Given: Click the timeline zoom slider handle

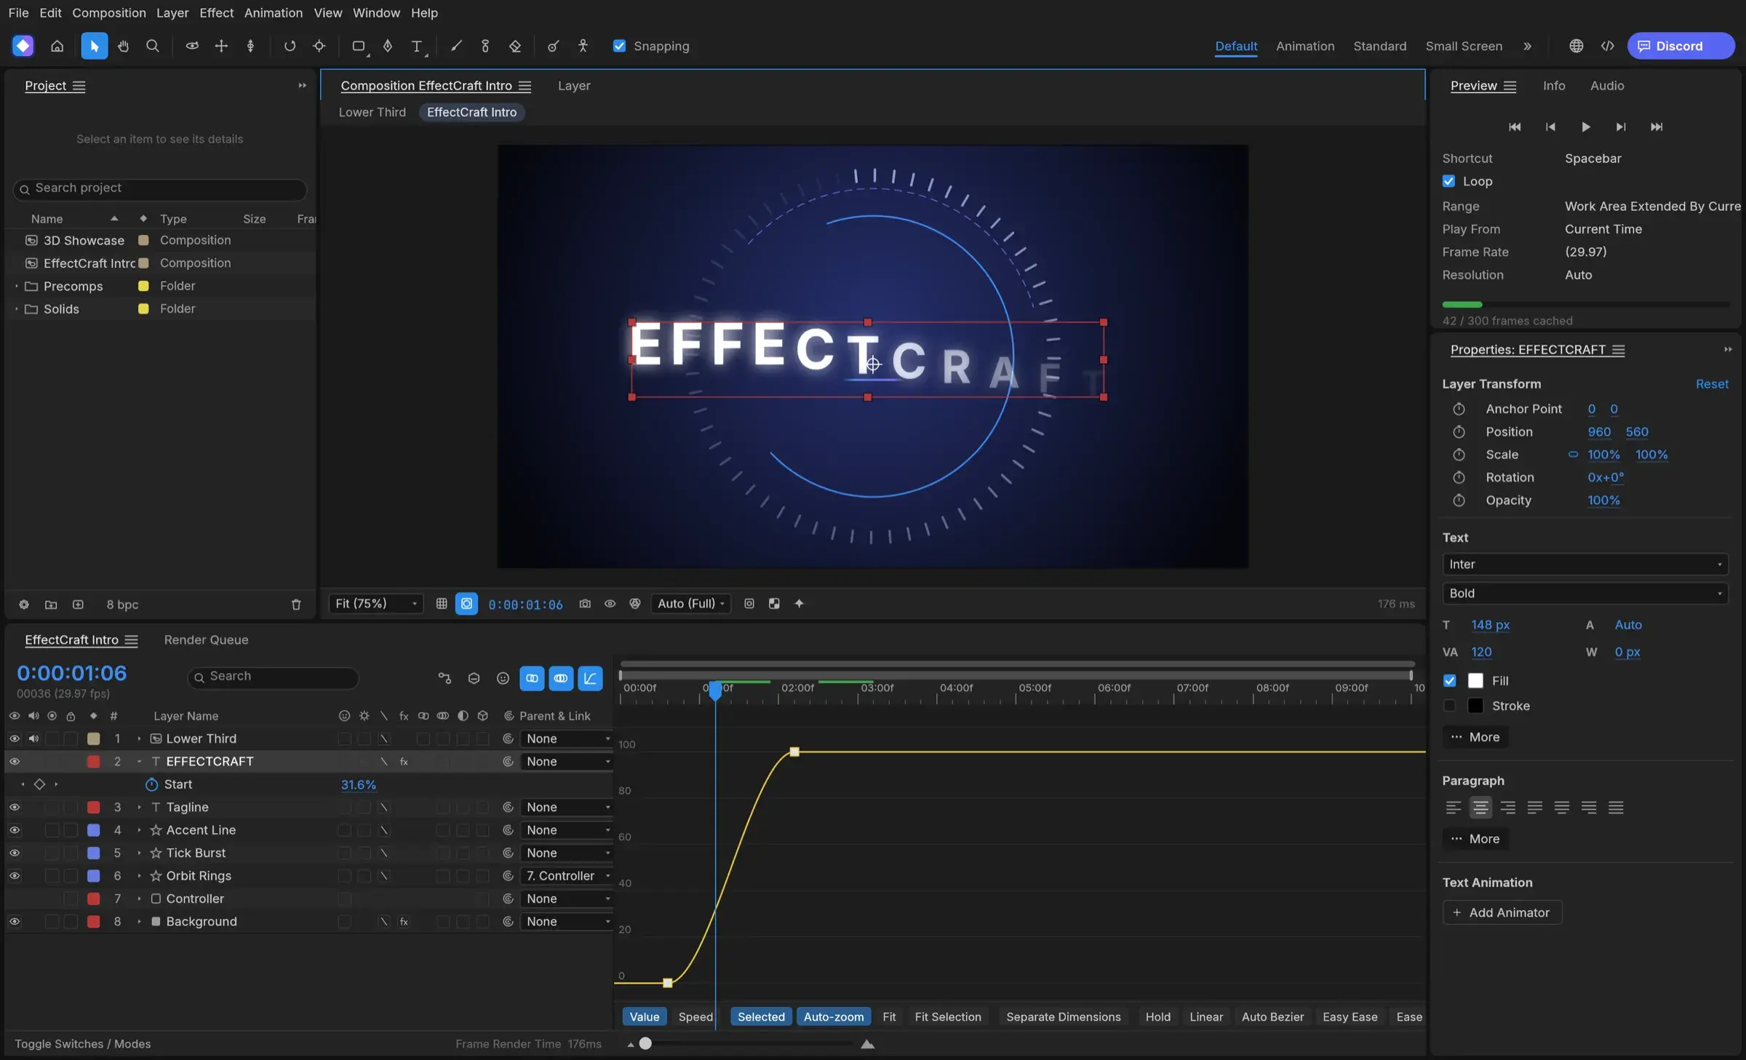Looking at the screenshot, I should click(x=645, y=1043).
